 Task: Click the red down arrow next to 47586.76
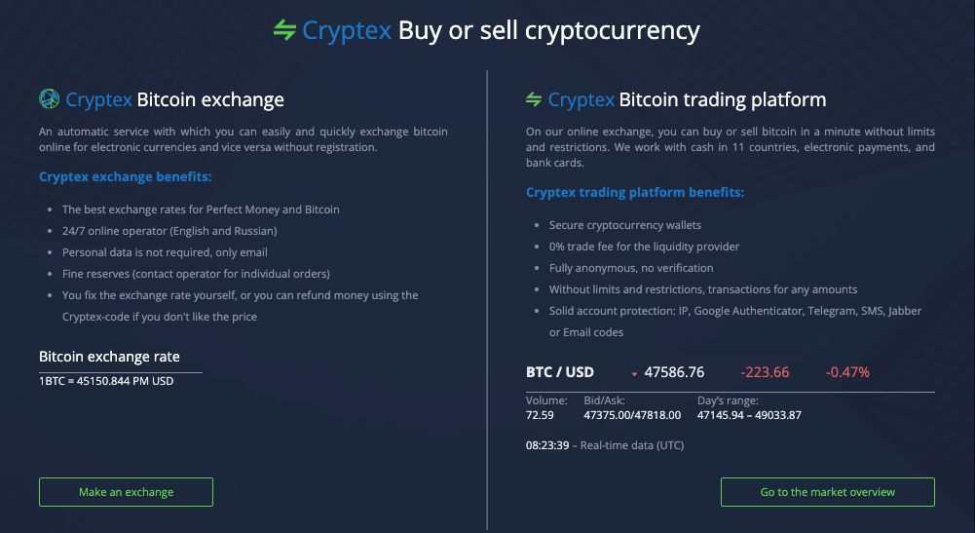[x=634, y=374]
